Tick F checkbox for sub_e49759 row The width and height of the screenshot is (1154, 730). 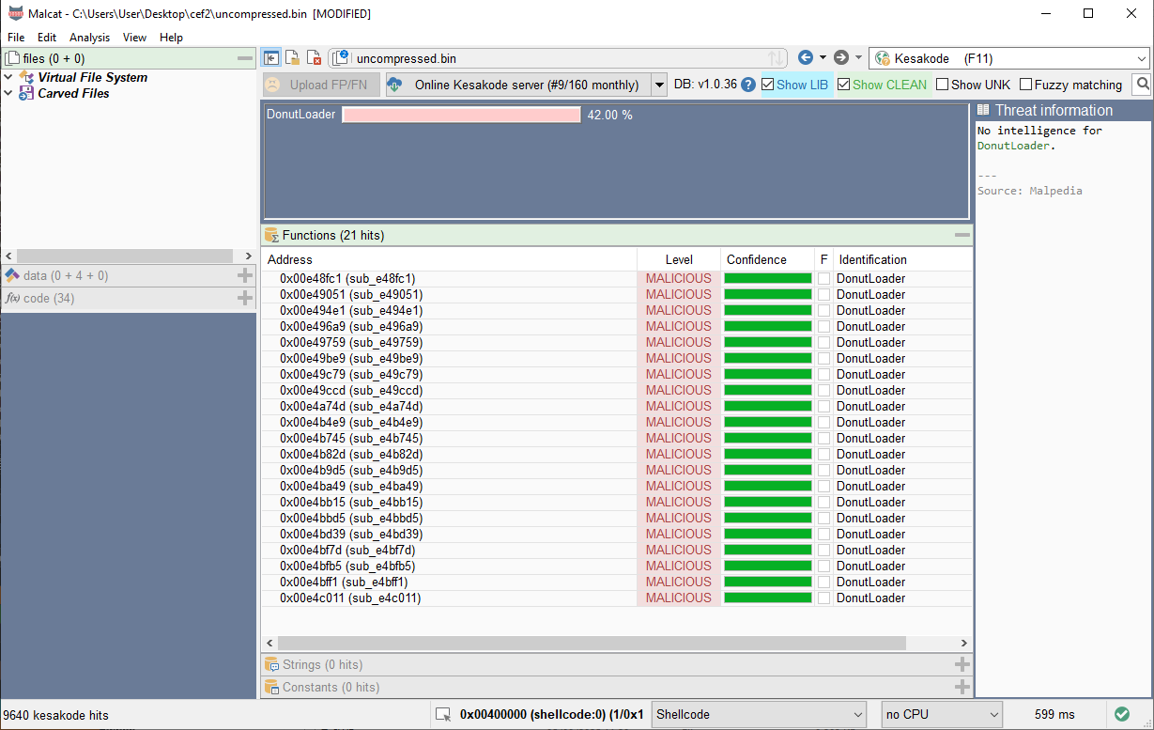pos(823,342)
